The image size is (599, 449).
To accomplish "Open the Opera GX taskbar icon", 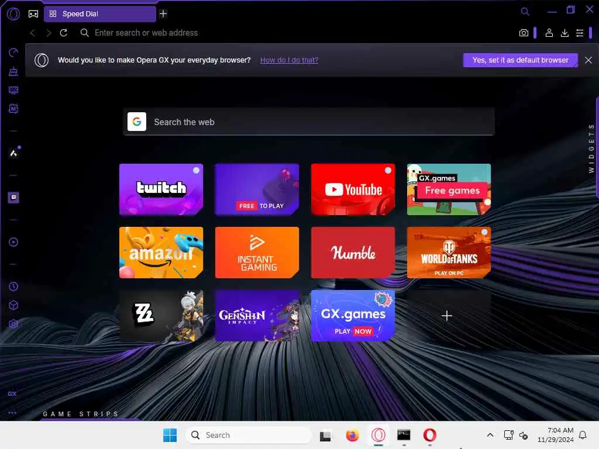I will (x=378, y=435).
